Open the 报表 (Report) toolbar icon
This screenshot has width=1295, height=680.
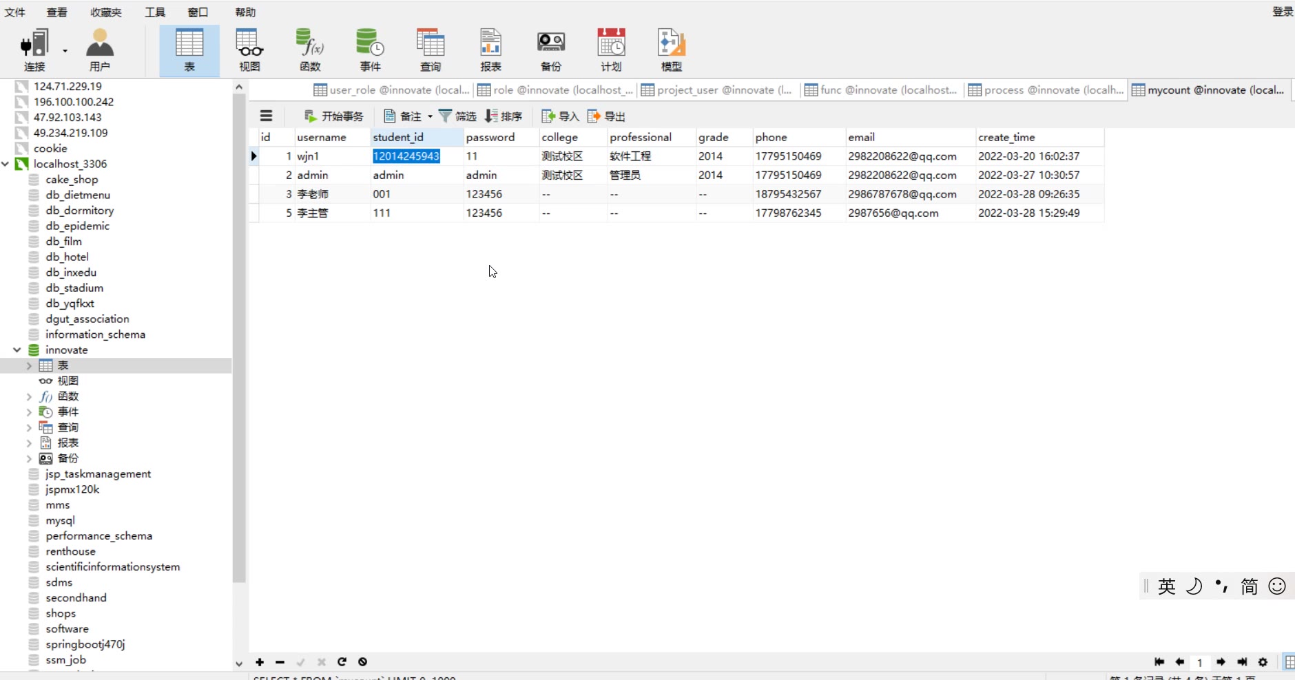(490, 50)
